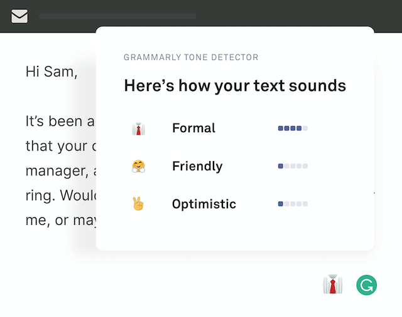Click the Grammarly Tone Detector heading
This screenshot has width=402, height=317.
click(x=191, y=58)
